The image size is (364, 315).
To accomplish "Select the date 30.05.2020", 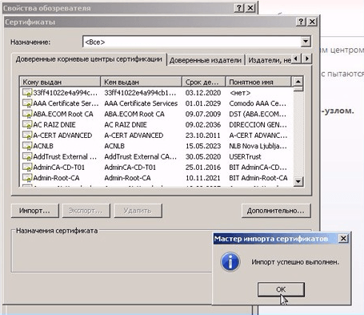I will 203,157.
